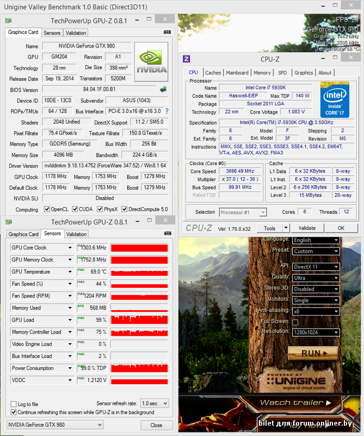This screenshot has width=364, height=436.
Task: Enable Log to file checkbox
Action: [x=13, y=404]
